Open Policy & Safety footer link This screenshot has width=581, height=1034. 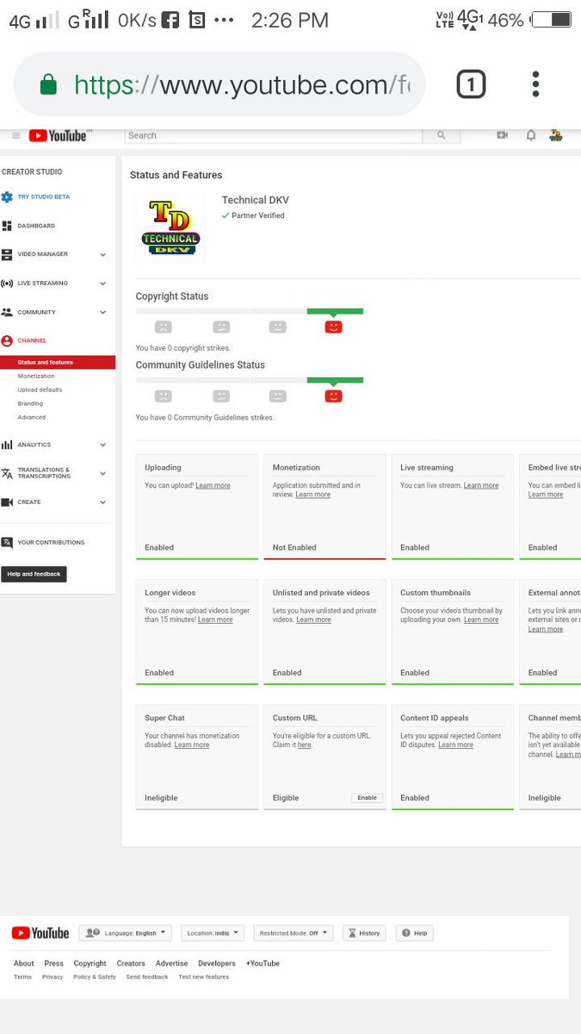[x=95, y=977]
